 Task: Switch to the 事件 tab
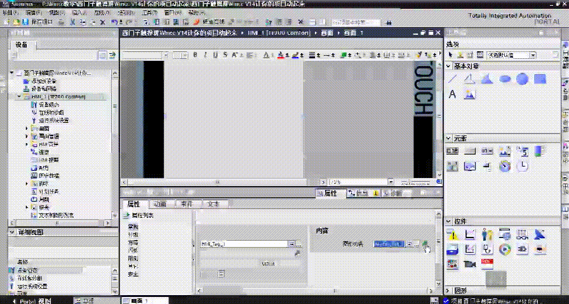[186, 204]
